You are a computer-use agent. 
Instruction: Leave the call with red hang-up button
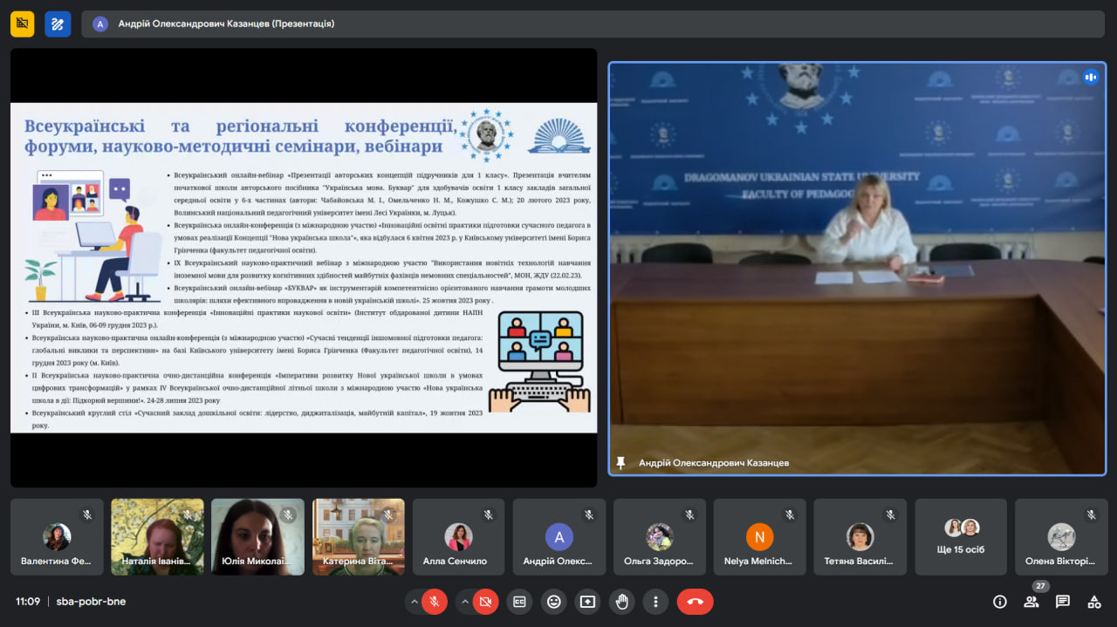[695, 602]
